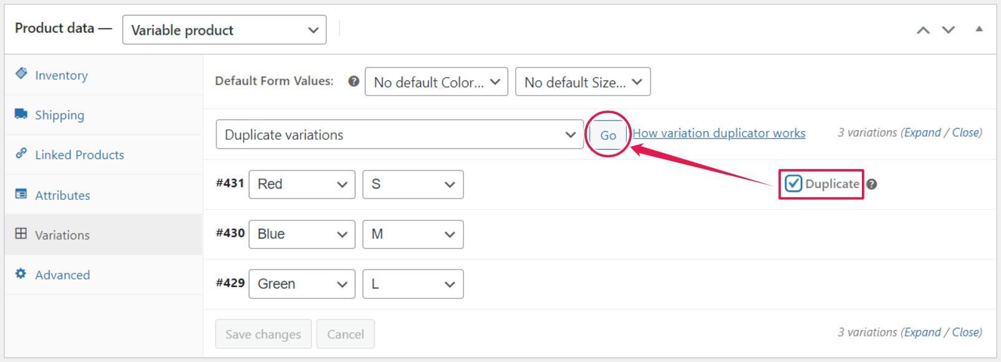The height and width of the screenshot is (362, 1001).
Task: Click the Go button
Action: (608, 135)
